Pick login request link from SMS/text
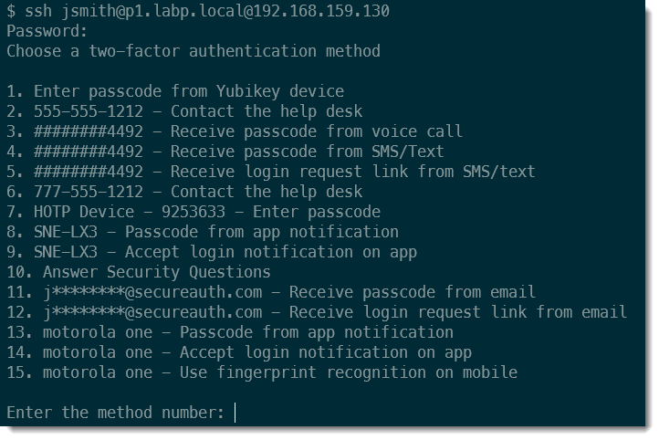 coord(271,172)
